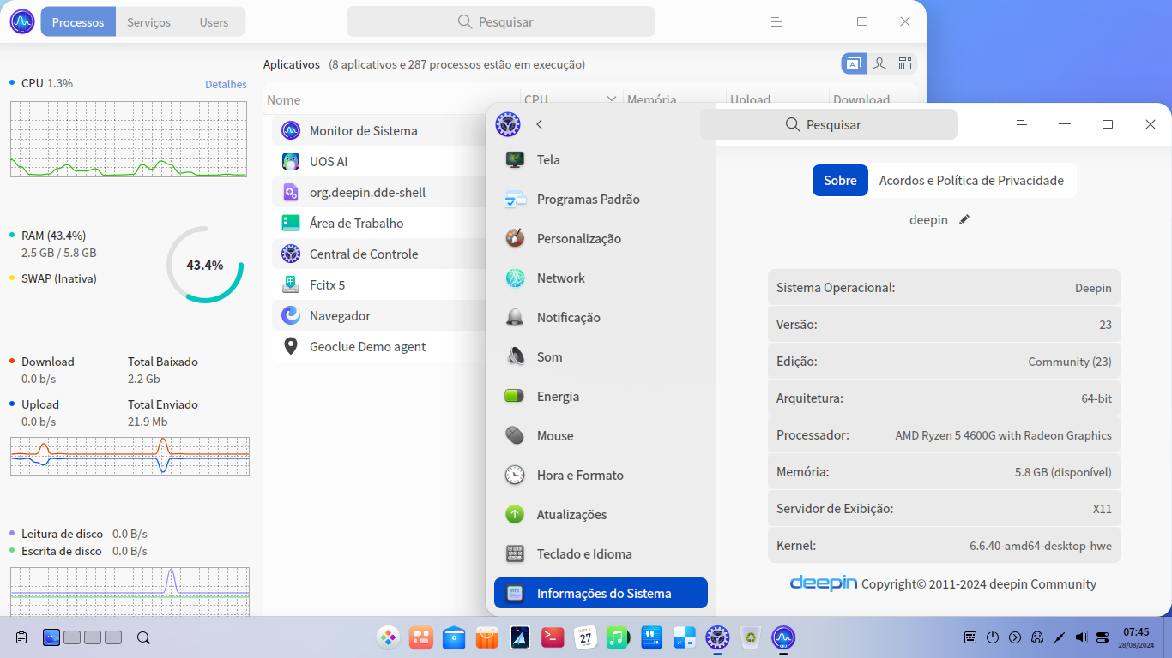Open the Trash in the dock

coord(750,637)
